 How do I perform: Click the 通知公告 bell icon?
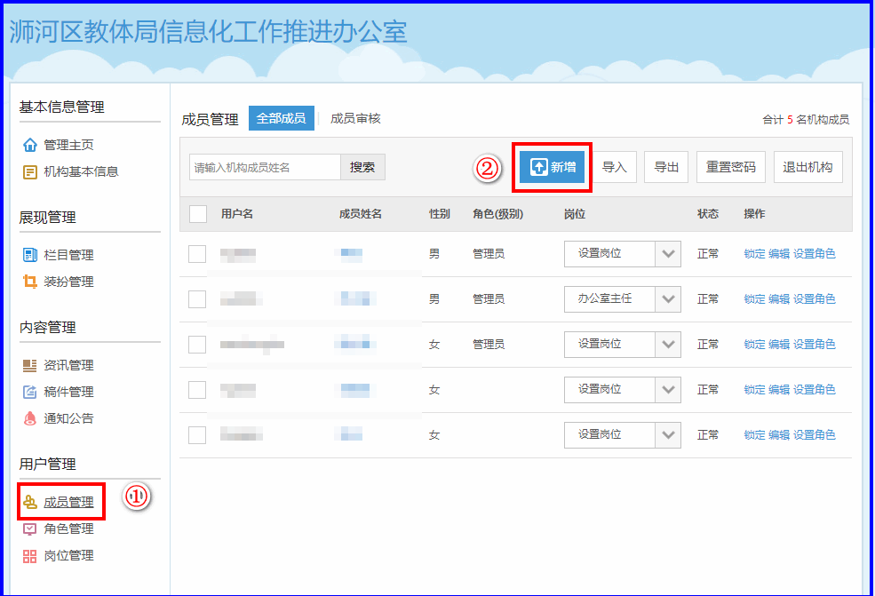point(30,418)
